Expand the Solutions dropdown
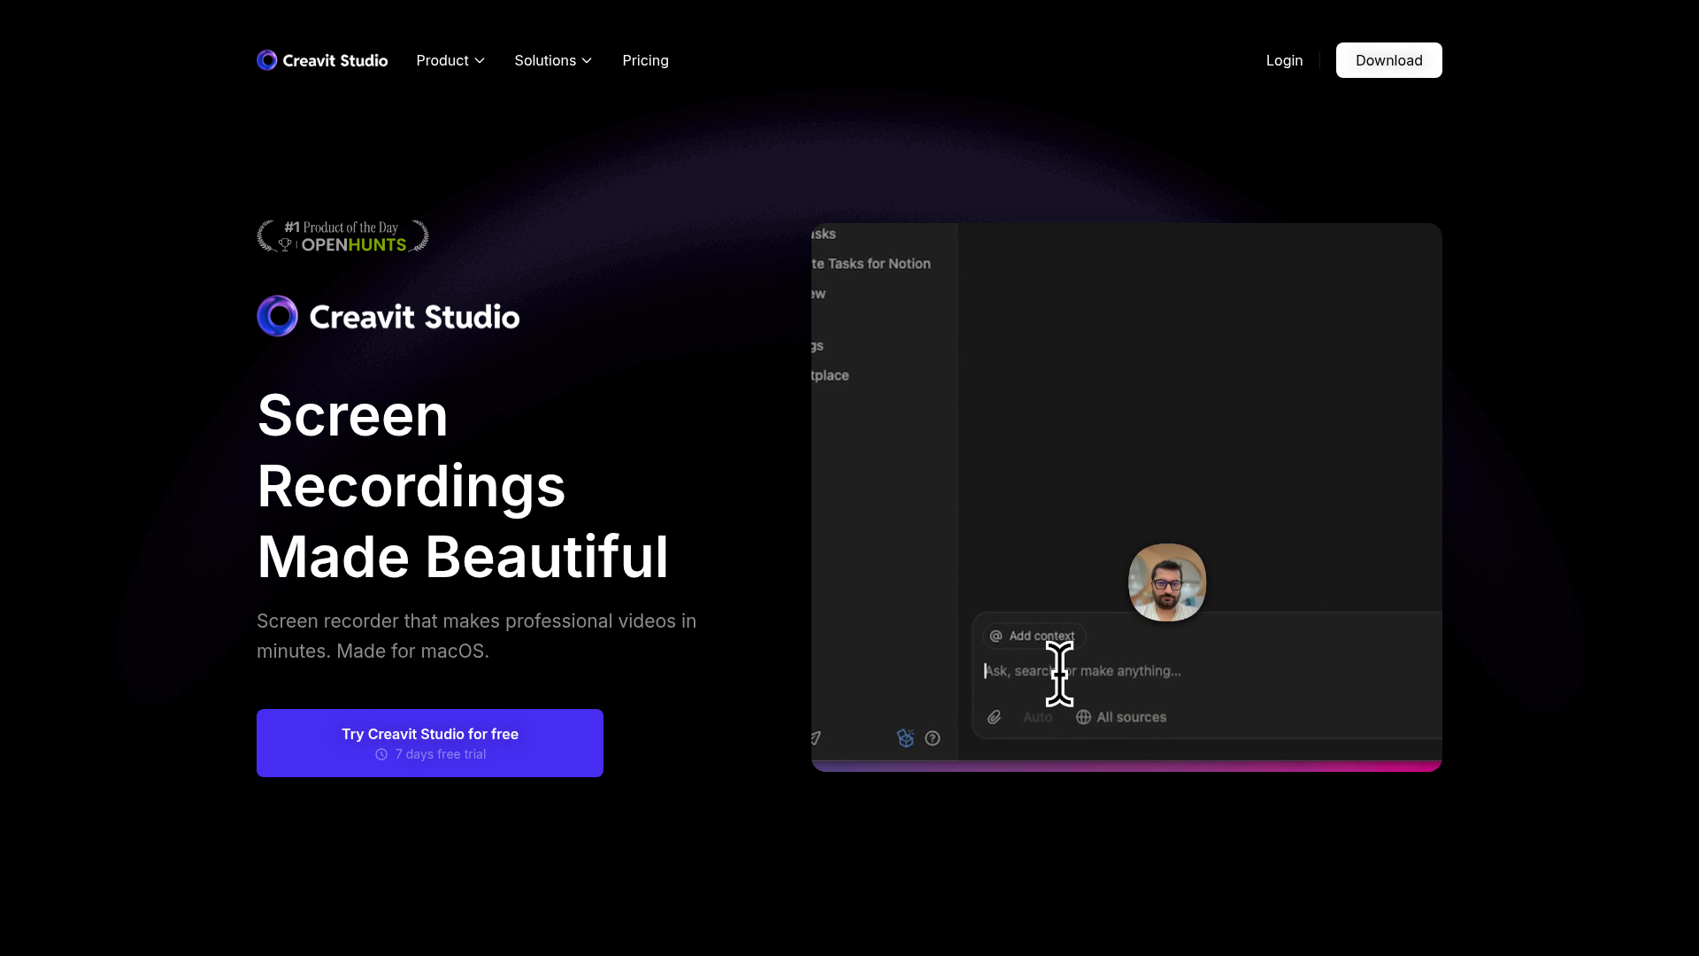This screenshot has width=1699, height=956. click(552, 60)
